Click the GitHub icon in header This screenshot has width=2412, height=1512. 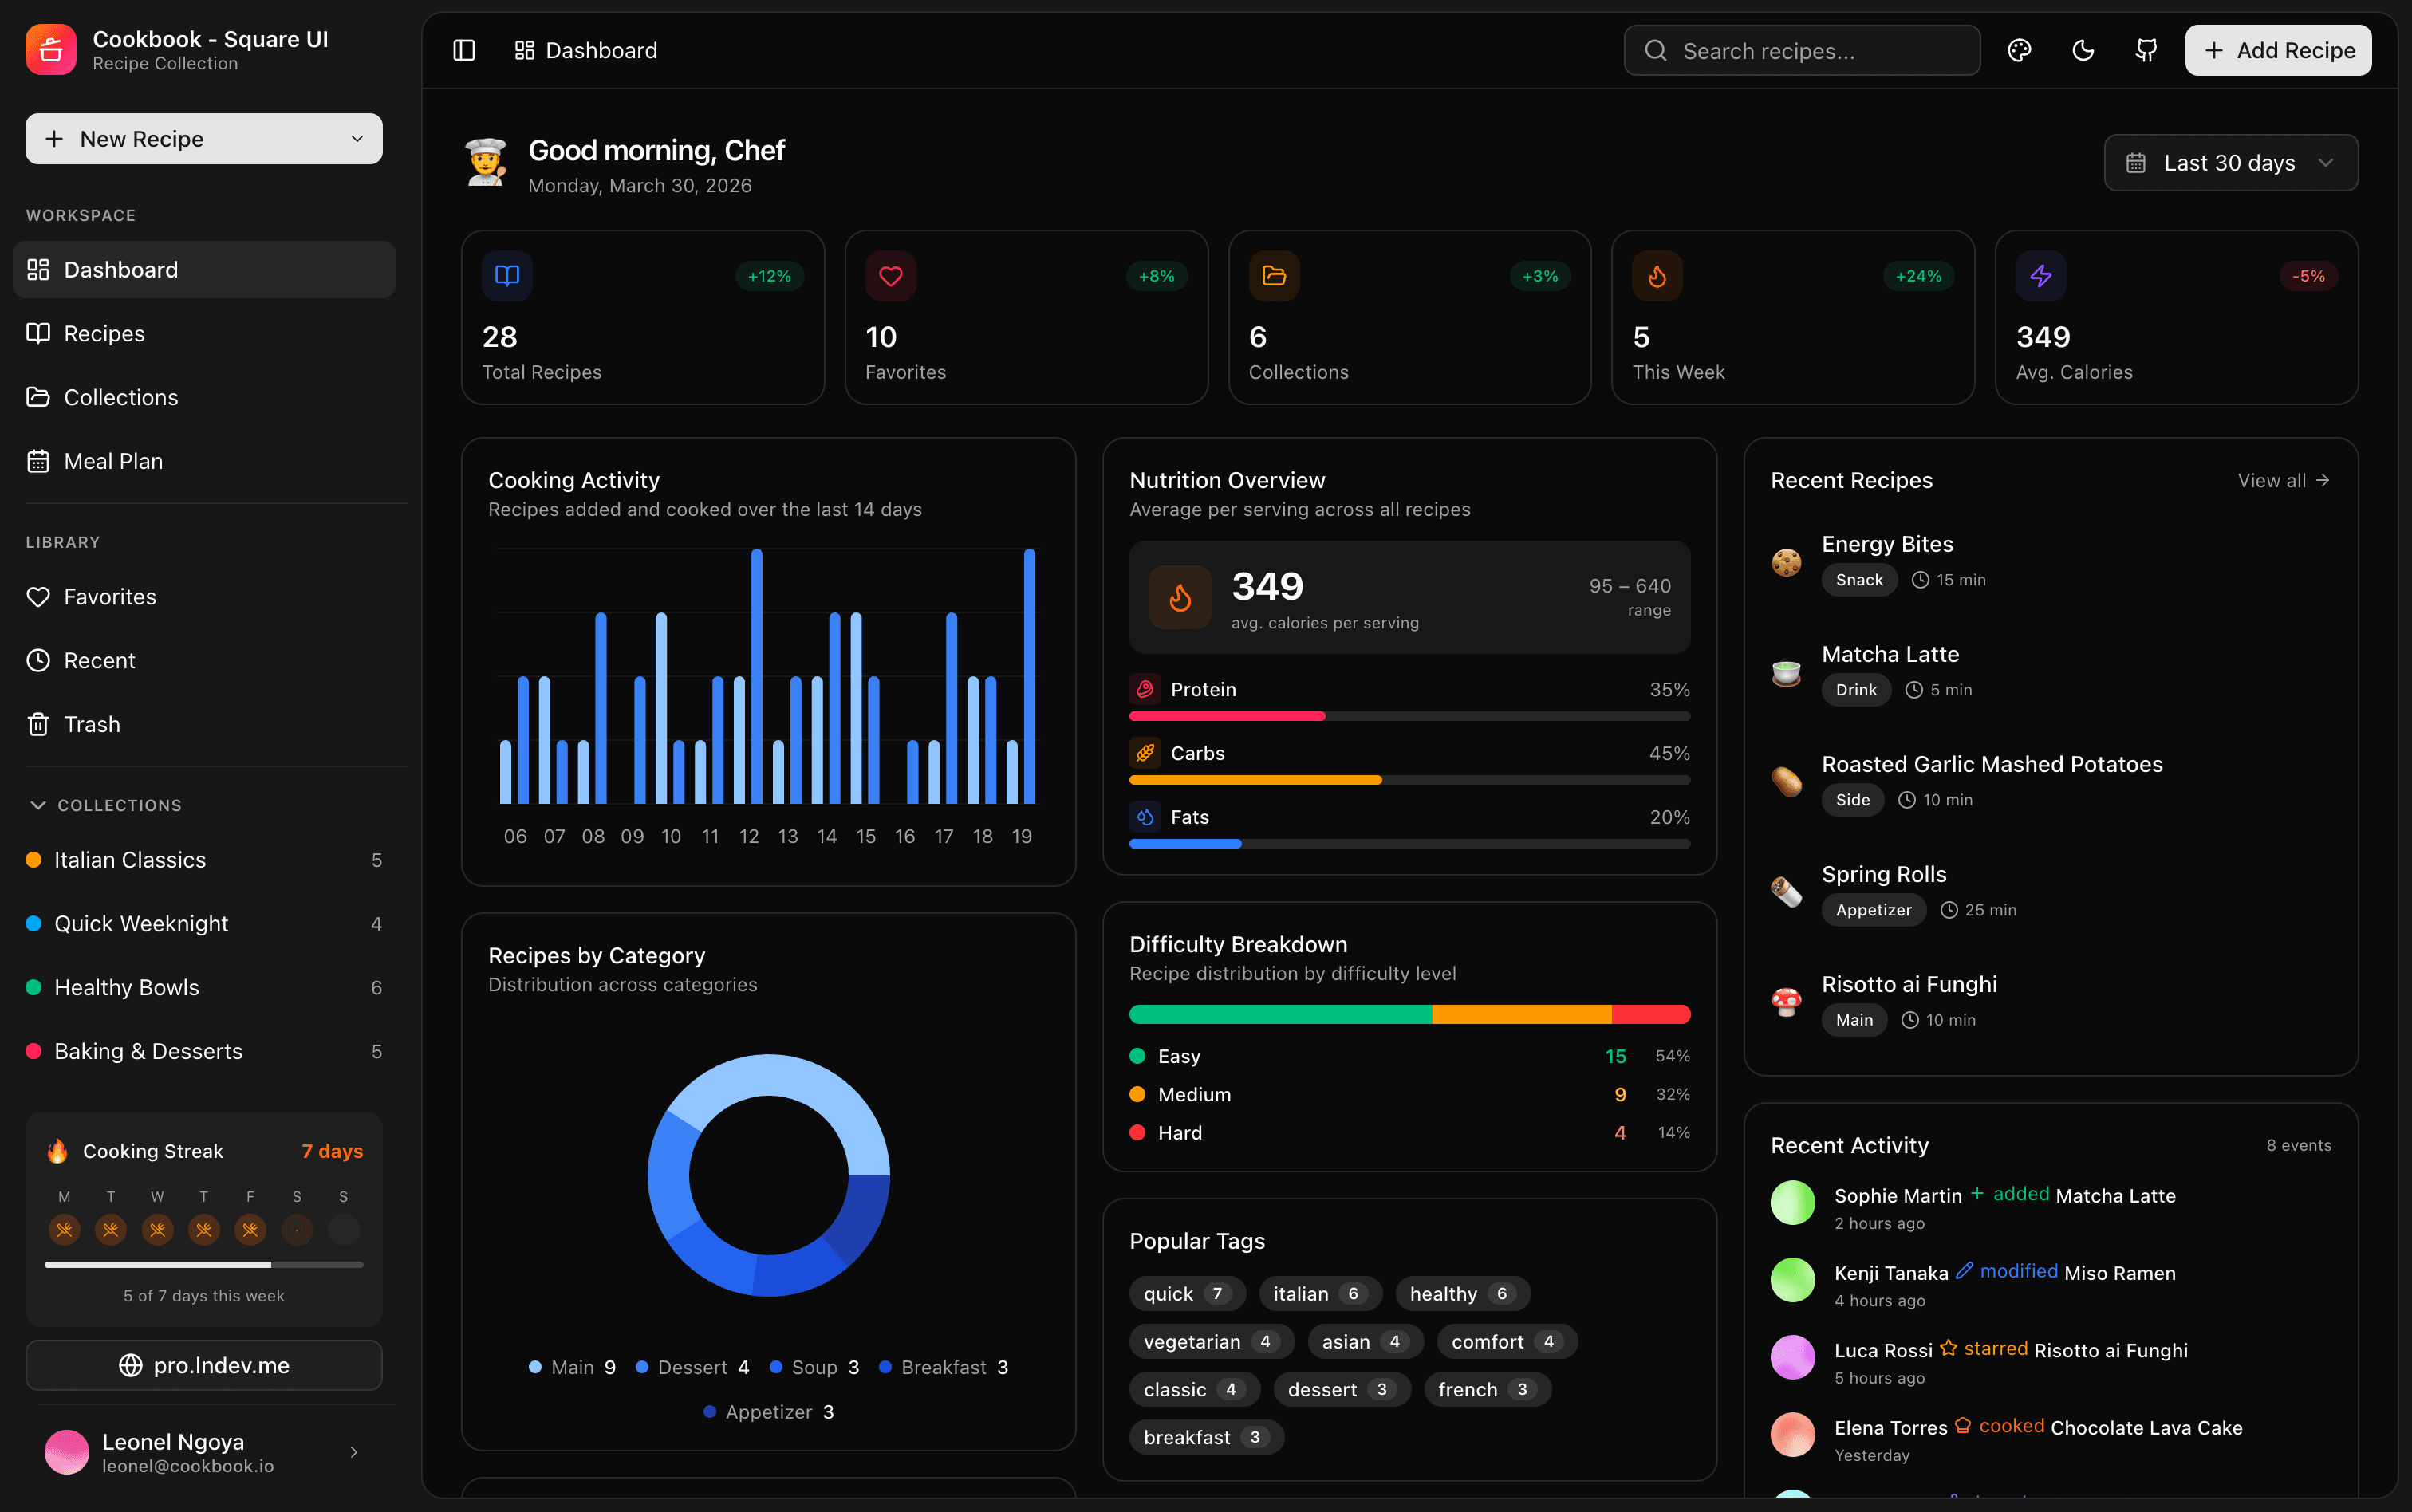coord(2146,50)
